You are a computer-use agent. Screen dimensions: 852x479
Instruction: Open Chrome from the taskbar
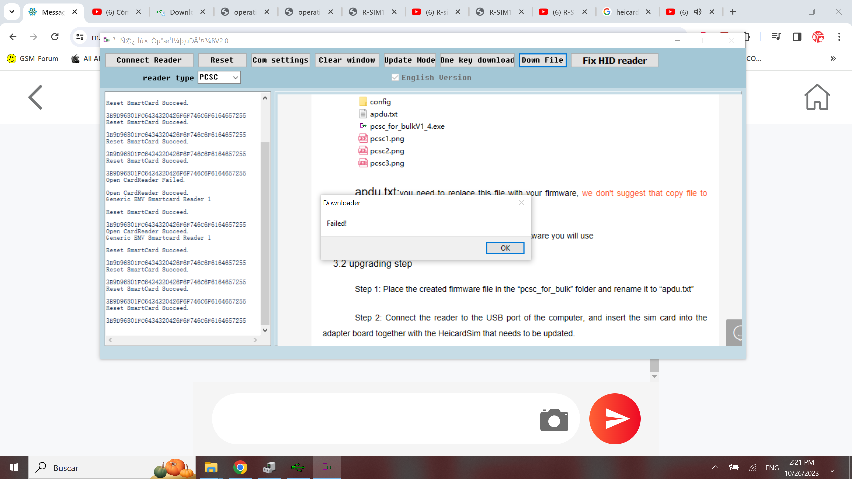[240, 467]
